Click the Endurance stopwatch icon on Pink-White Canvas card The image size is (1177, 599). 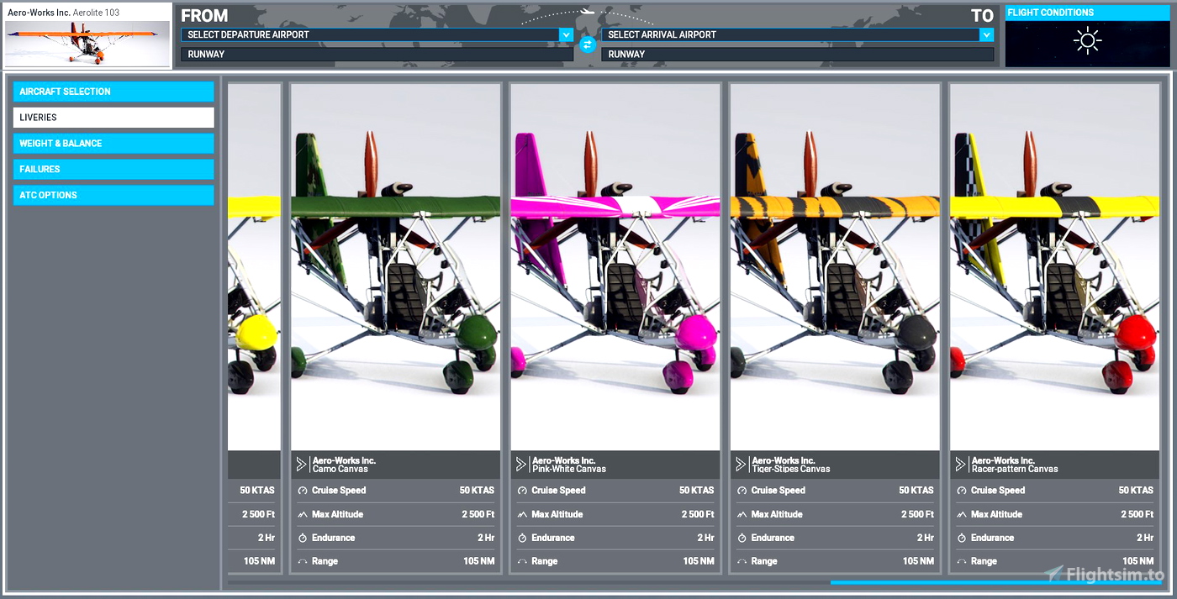521,538
